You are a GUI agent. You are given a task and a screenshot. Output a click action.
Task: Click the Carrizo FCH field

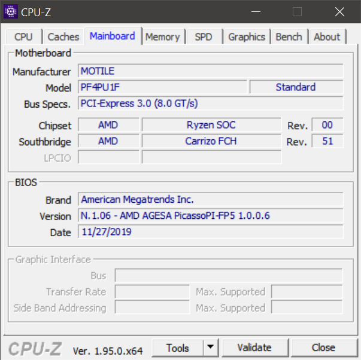[x=211, y=141]
